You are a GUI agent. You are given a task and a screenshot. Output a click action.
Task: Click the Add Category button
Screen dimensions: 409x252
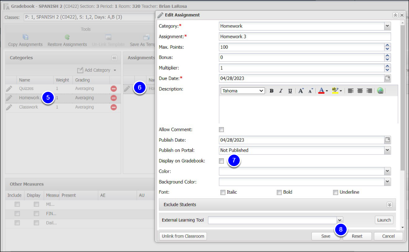pyautogui.click(x=96, y=70)
